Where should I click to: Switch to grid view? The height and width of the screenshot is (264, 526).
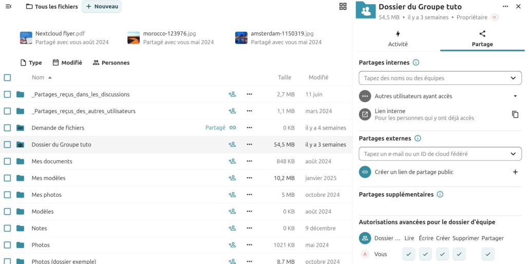point(343,6)
